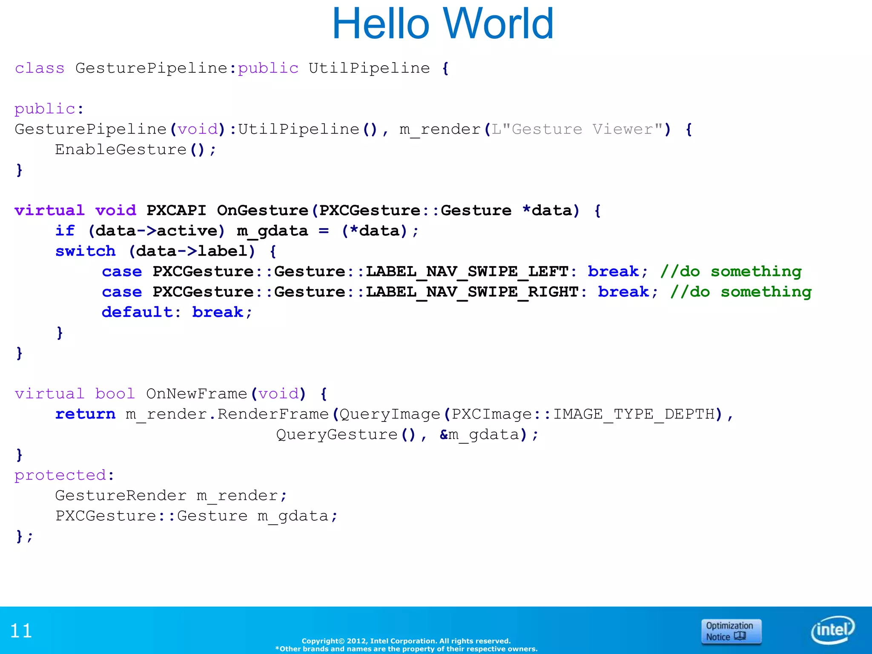Image resolution: width=872 pixels, height=654 pixels.
Task: Click the Intel logo
Action: tap(832, 629)
